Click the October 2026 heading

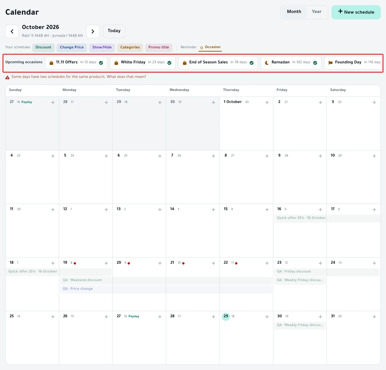click(x=40, y=27)
